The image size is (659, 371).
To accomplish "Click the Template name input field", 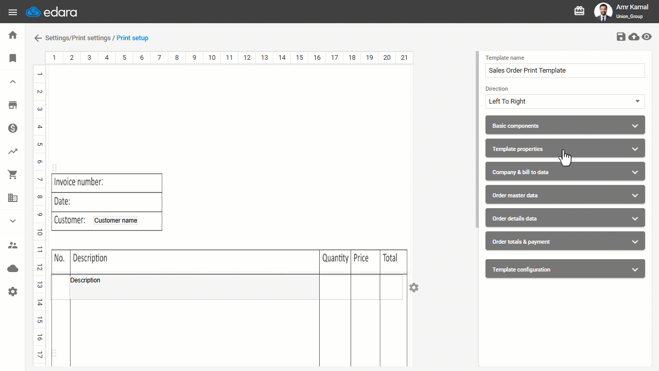I will point(565,71).
